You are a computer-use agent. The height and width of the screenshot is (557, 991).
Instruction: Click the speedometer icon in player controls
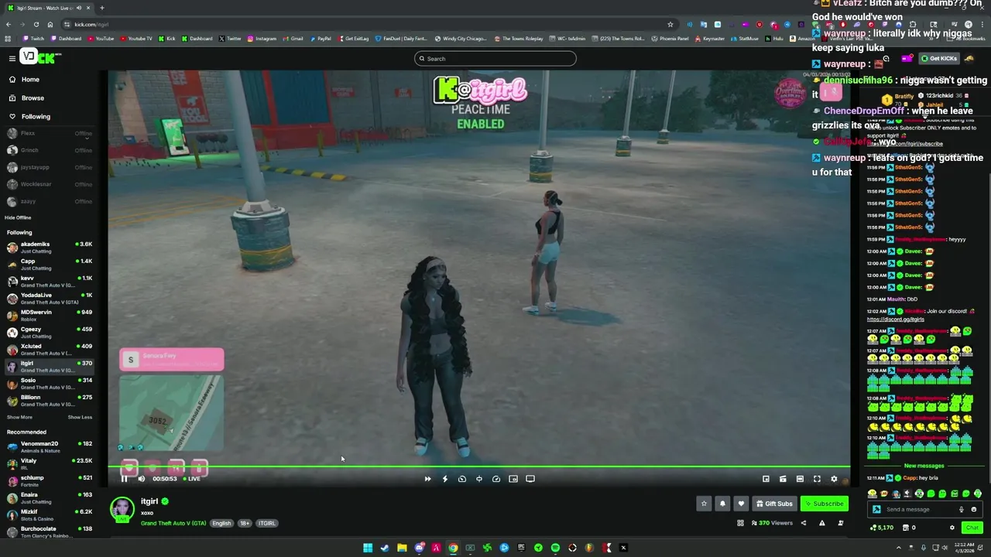pyautogui.click(x=496, y=479)
